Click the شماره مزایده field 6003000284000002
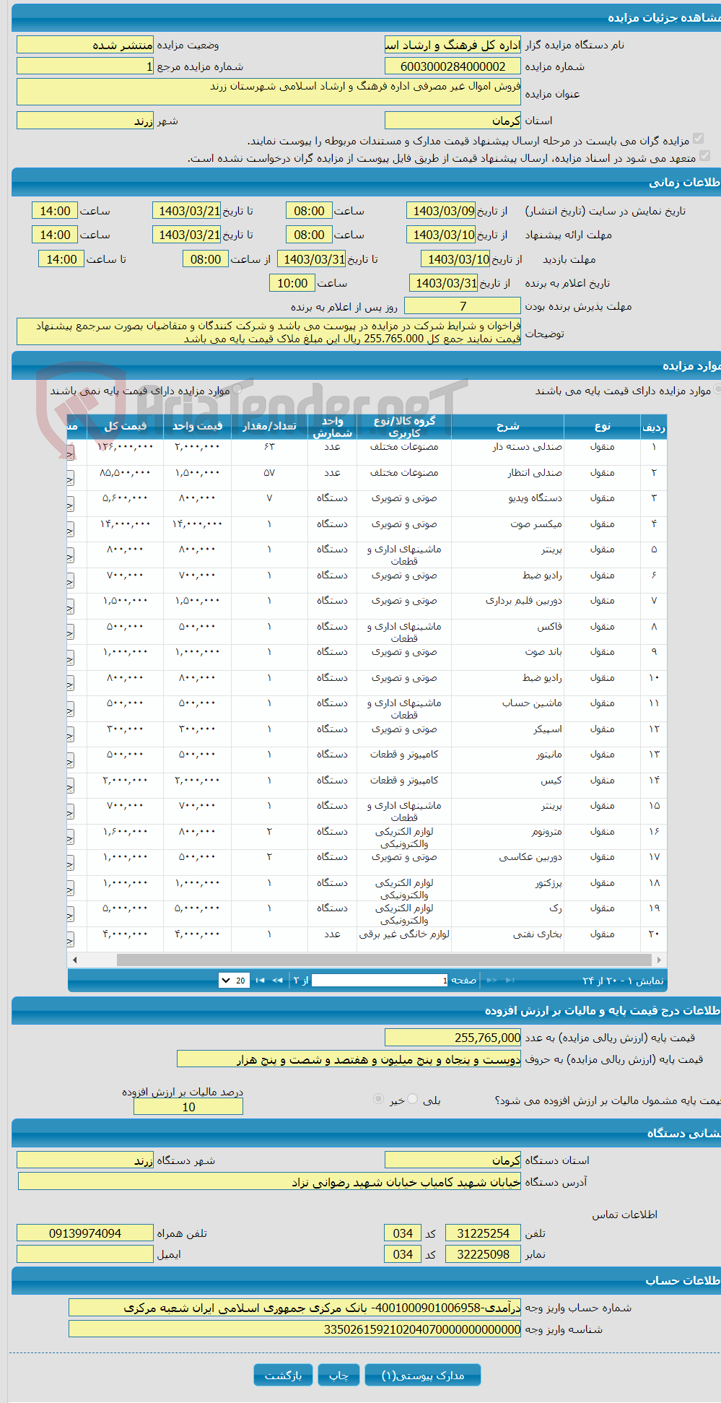Screen dimensions: 721x1403 coord(453,66)
